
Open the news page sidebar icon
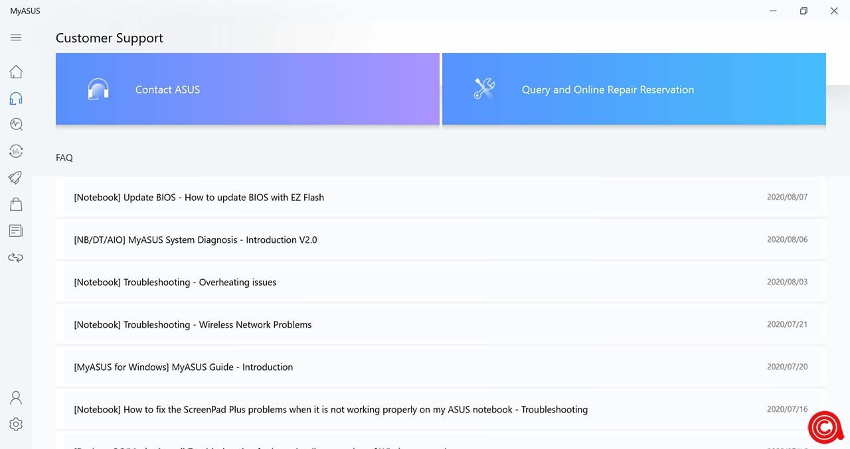pos(16,231)
